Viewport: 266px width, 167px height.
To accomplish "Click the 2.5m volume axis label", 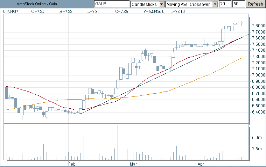I will tap(257, 149).
